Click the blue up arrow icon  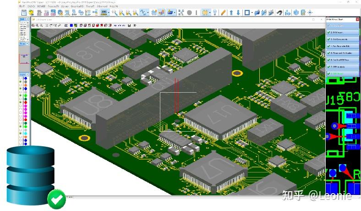click(231, 12)
